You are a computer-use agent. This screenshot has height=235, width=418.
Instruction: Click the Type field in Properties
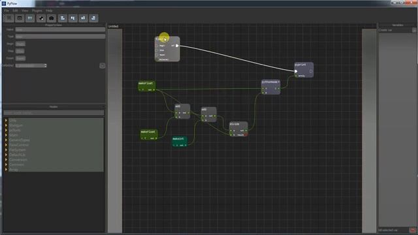[60, 37]
